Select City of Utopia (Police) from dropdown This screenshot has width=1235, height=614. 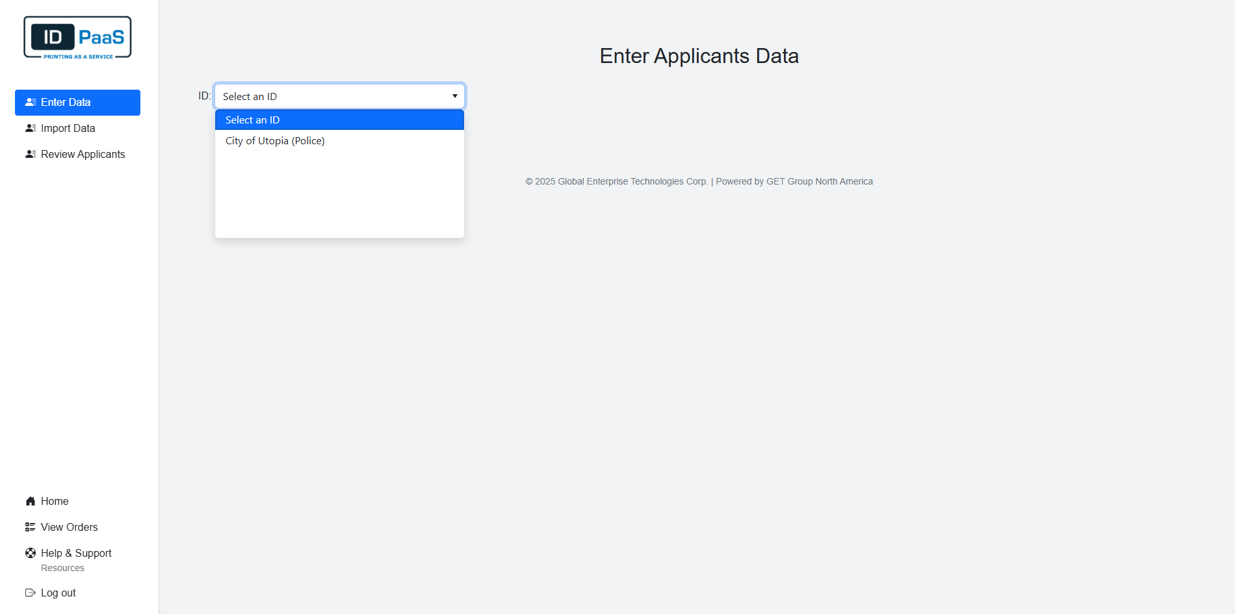275,140
